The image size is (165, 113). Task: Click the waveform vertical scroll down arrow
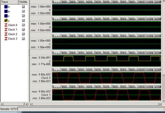pyautogui.click(x=164, y=101)
